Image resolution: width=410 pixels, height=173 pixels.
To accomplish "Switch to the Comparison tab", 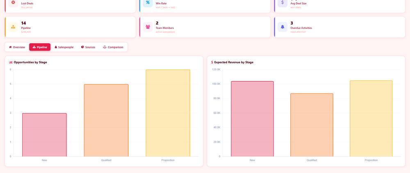I will 113,47.
